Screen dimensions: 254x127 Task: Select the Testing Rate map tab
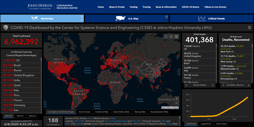(x=140, y=112)
